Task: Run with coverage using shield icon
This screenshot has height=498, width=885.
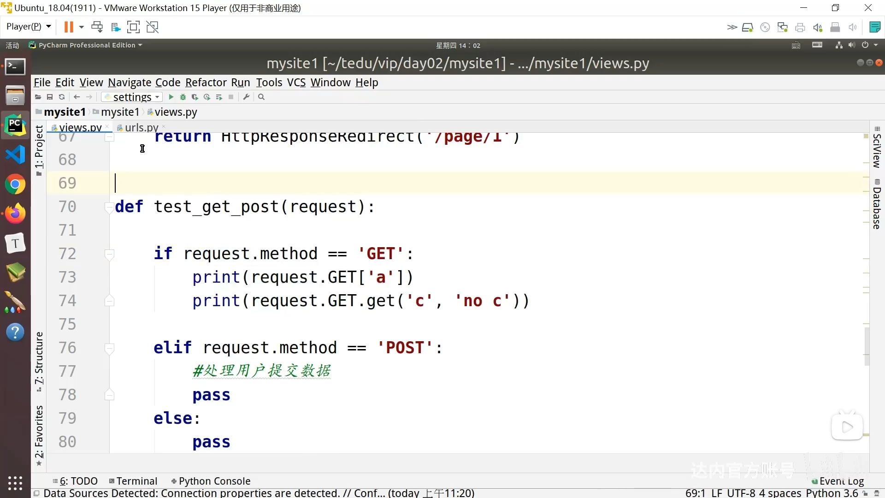Action: pyautogui.click(x=195, y=97)
